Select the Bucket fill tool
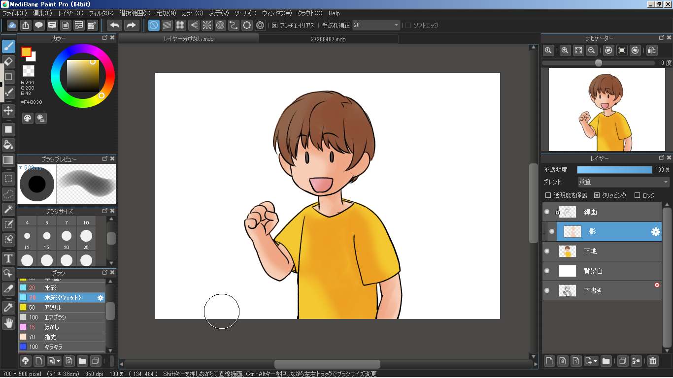 pos(8,145)
